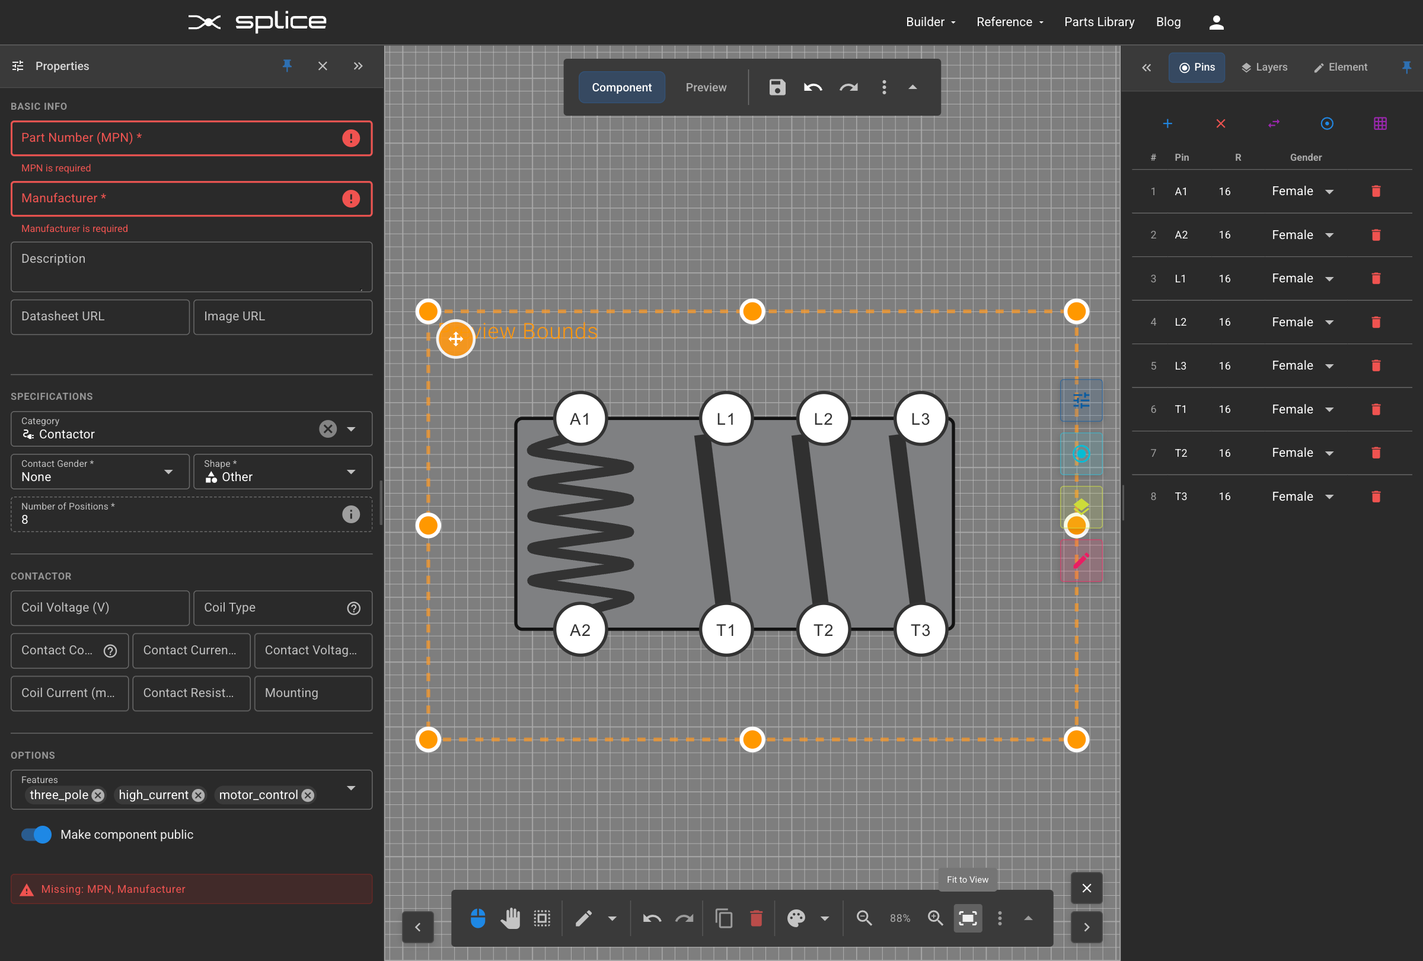
Task: Expand the Features dropdown
Action: (351, 788)
